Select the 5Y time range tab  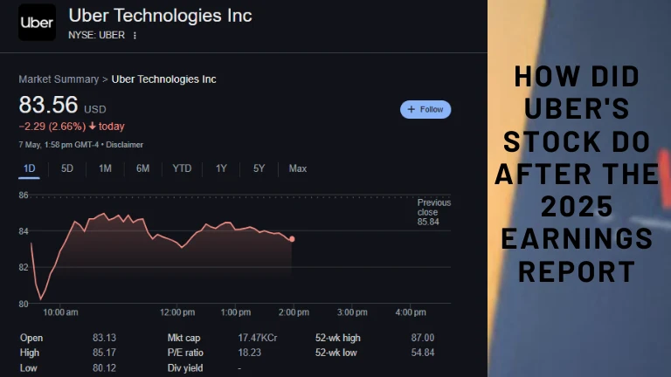(x=259, y=168)
